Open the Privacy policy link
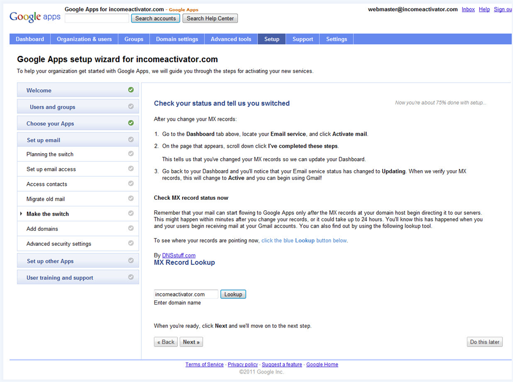The height and width of the screenshot is (382, 513). [243, 364]
